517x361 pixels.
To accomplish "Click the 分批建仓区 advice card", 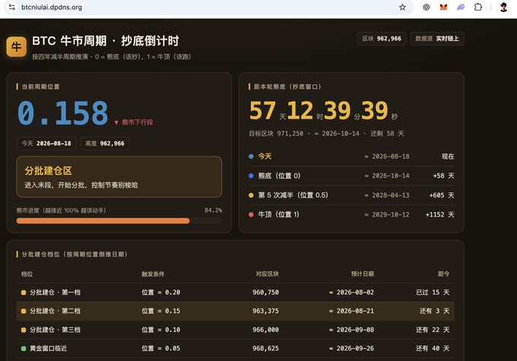I will (x=119, y=177).
